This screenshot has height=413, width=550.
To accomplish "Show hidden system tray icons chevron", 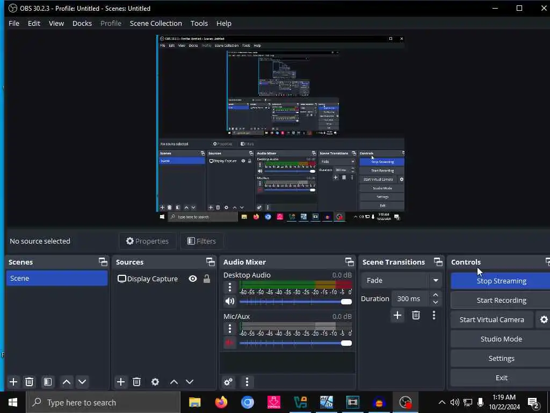I will 442,402.
